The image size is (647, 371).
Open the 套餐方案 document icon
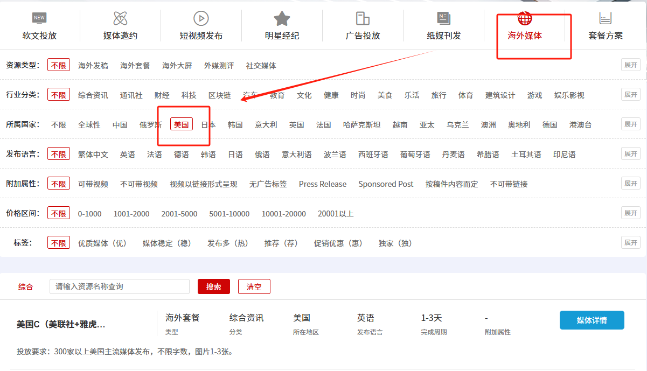pyautogui.click(x=606, y=18)
